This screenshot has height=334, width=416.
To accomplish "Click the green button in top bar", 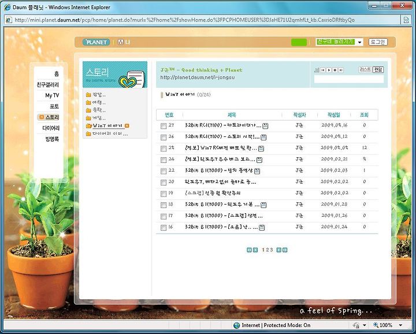I will point(299,42).
